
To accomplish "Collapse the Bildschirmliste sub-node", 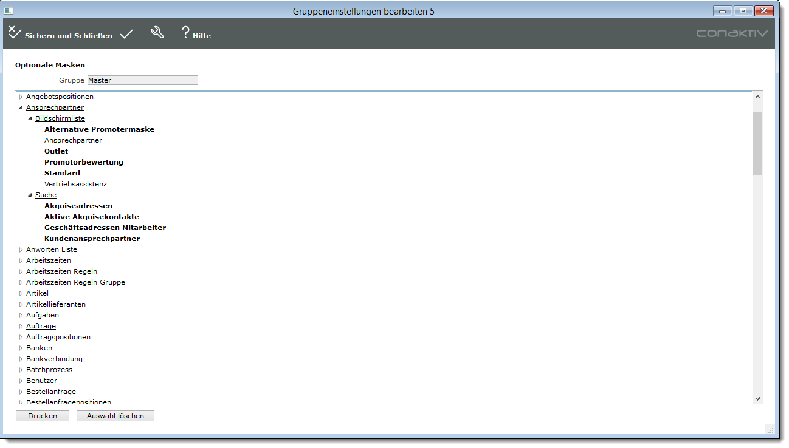I will click(30, 118).
